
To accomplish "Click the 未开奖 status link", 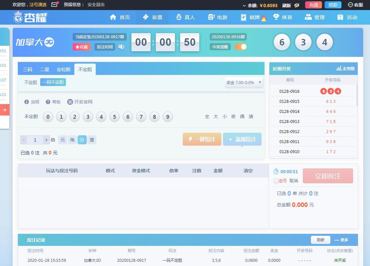I will (x=340, y=260).
